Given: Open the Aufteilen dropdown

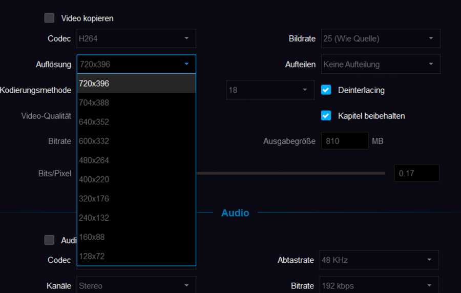Looking at the screenshot, I should (x=380, y=65).
